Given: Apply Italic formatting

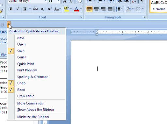Looking at the screenshot, I should 18,9.
